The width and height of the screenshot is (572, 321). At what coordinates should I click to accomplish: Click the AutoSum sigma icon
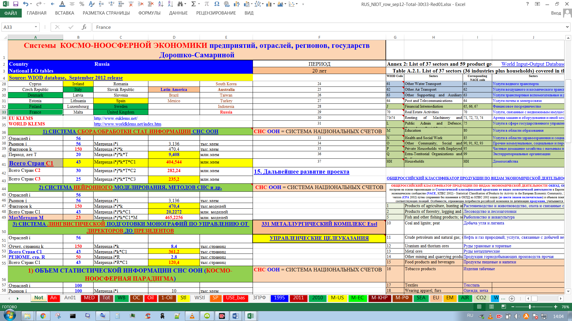click(193, 4)
